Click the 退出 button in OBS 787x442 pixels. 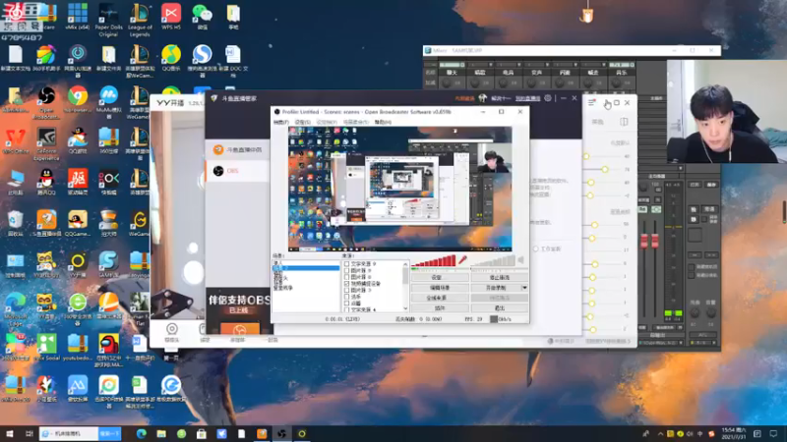499,308
